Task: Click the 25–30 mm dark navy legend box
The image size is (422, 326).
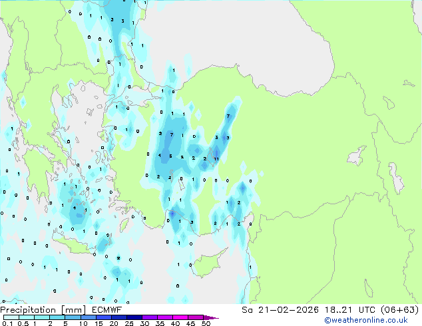Action: pyautogui.click(x=134, y=317)
